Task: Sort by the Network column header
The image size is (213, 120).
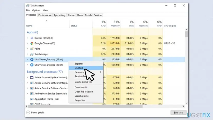Action: pyautogui.click(x=142, y=24)
